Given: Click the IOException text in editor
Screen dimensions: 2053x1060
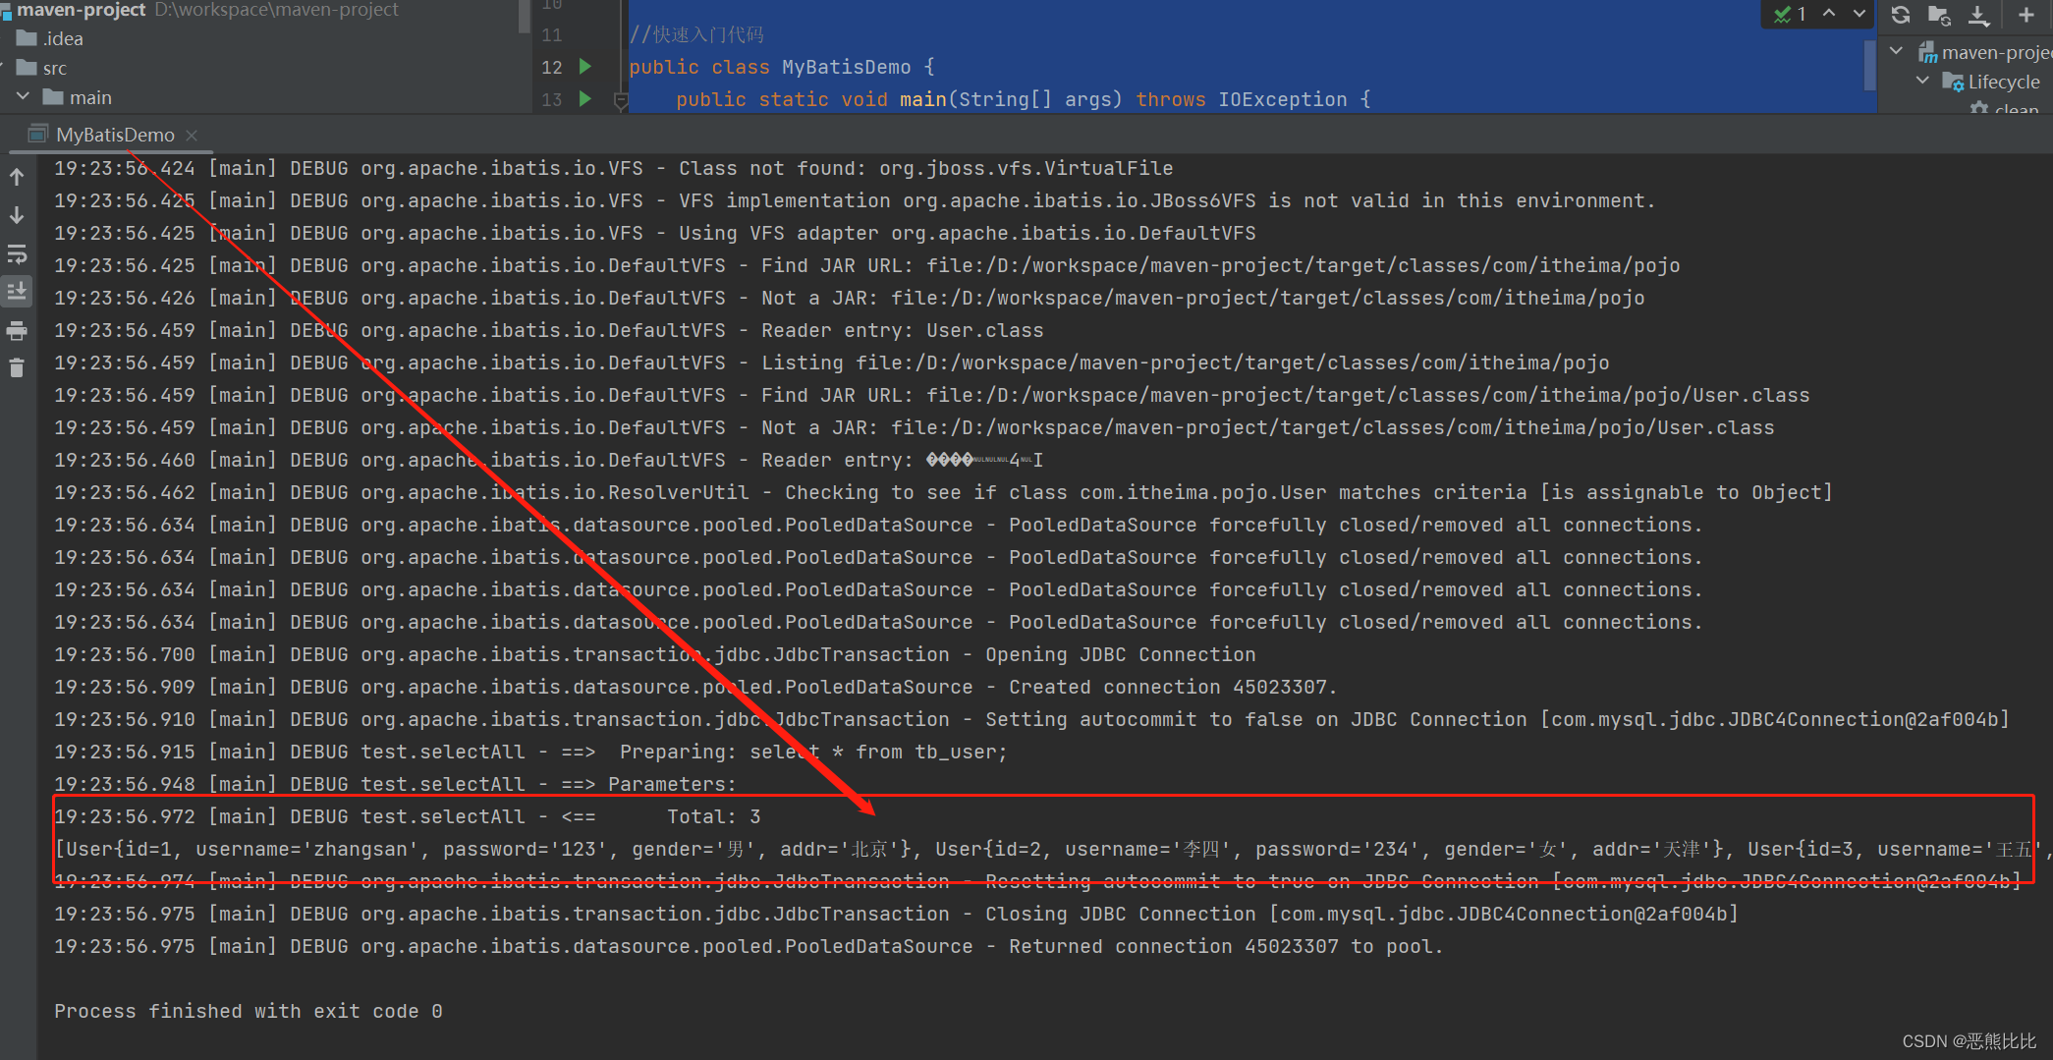Looking at the screenshot, I should (x=1282, y=99).
